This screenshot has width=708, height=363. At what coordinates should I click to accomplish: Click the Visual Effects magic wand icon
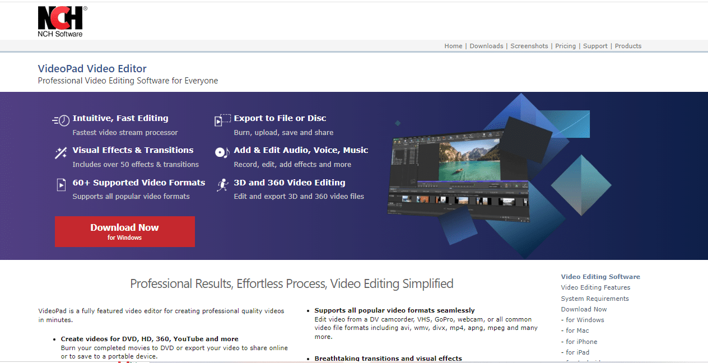click(x=60, y=152)
